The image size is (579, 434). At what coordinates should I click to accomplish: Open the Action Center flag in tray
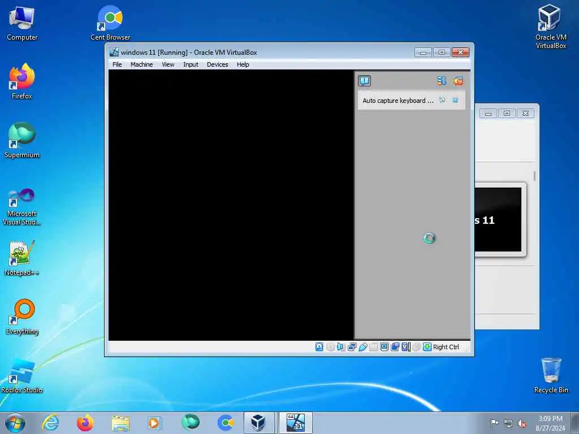pyautogui.click(x=494, y=423)
